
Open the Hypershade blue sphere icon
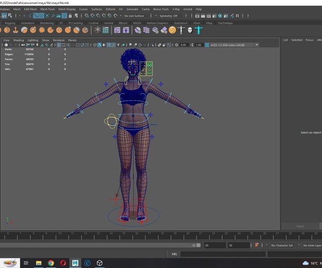pos(220,16)
